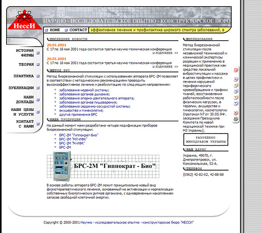The height and width of the screenshot is (233, 262).
Task: Go to История фирмы section
Action: coord(25,53)
